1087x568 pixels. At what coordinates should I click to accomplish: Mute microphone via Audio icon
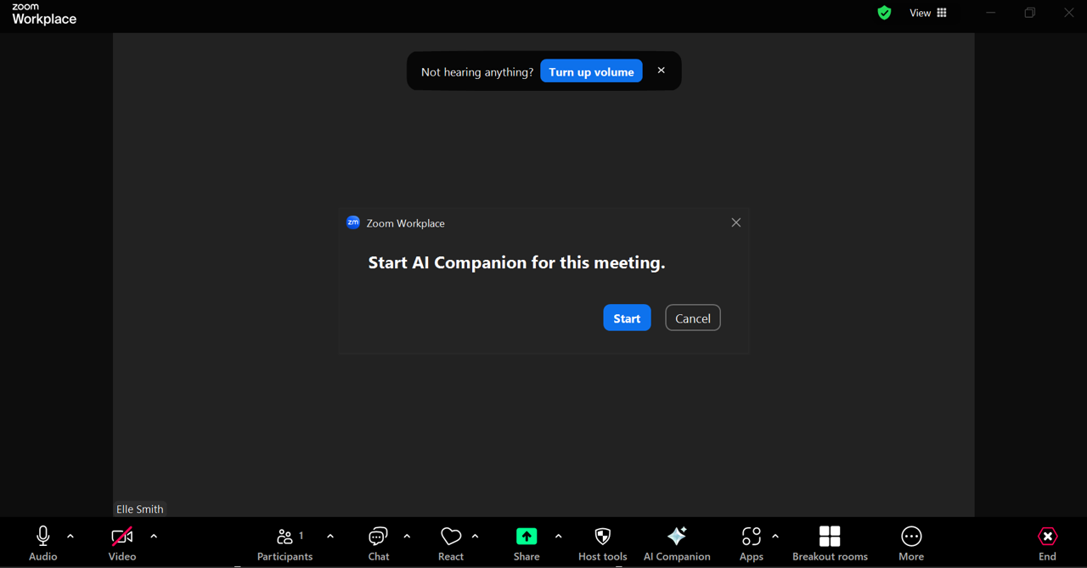tap(42, 537)
